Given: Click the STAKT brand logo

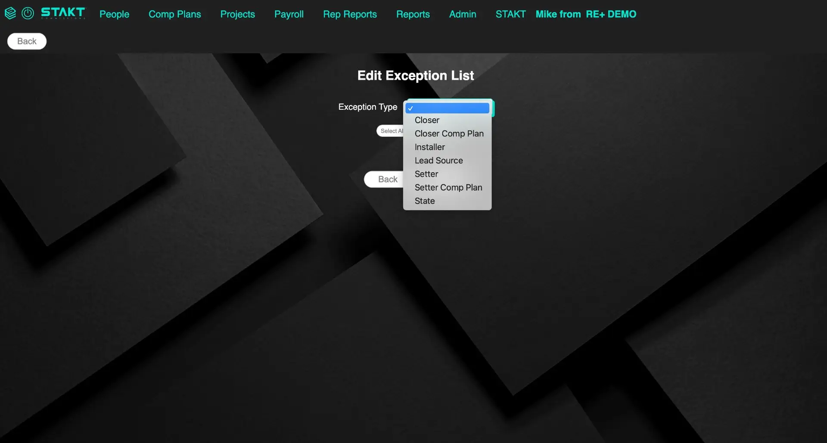Looking at the screenshot, I should pyautogui.click(x=63, y=13).
